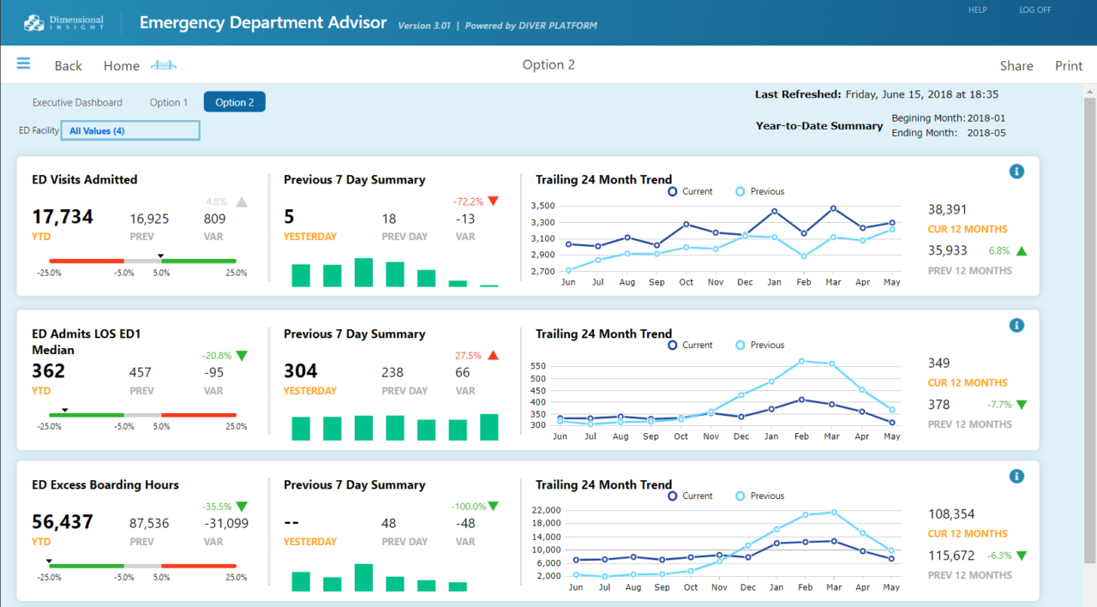Click info icon on ED Excess Boarding Hours card
The image size is (1097, 607).
(x=1016, y=477)
